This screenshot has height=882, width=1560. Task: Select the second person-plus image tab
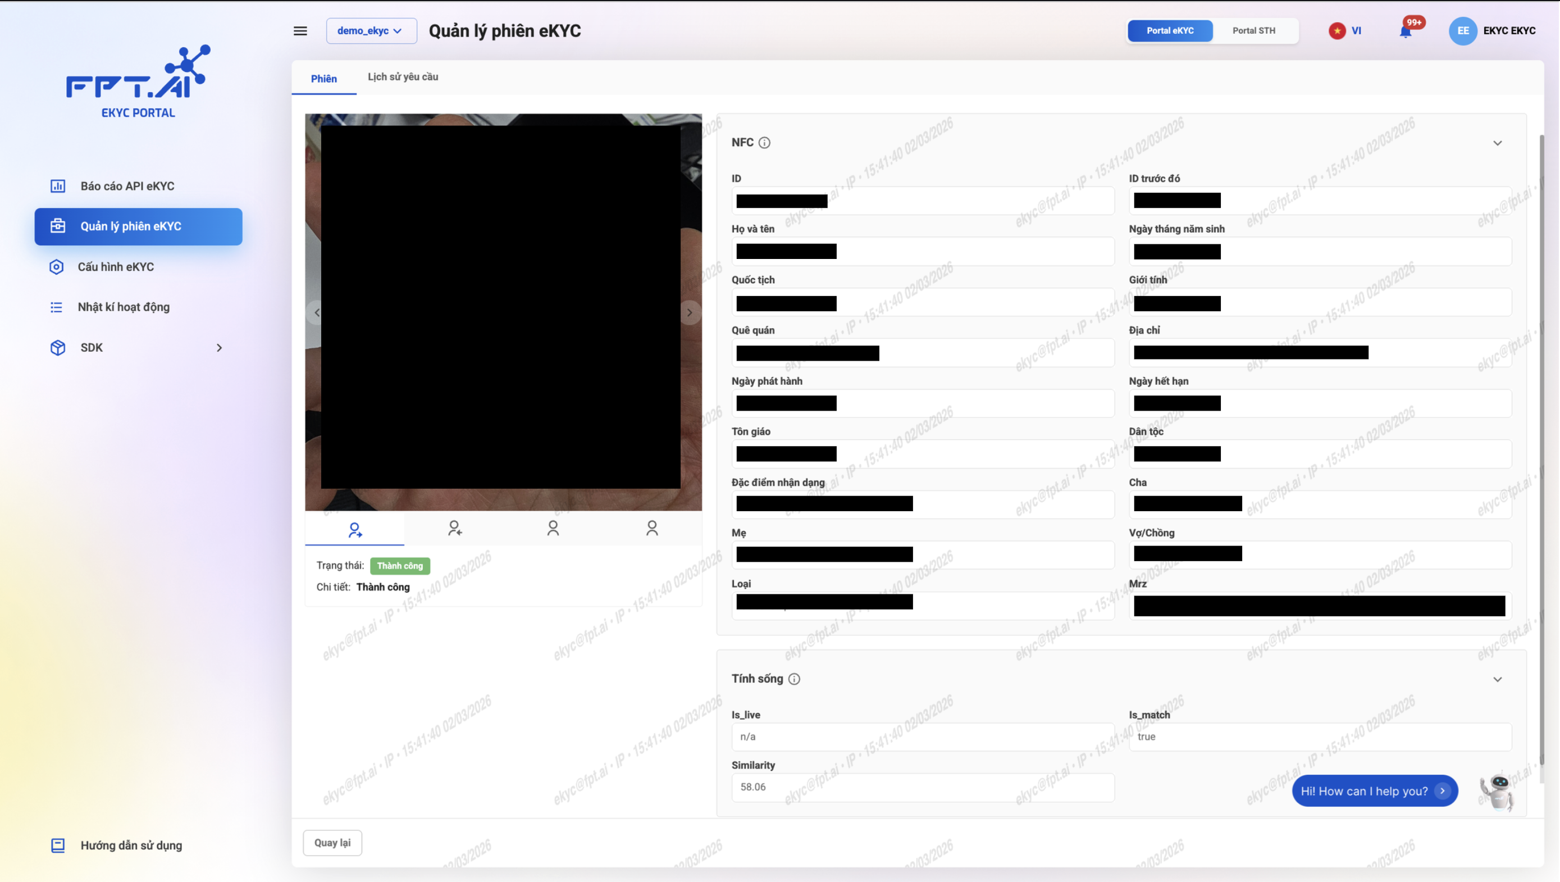454,529
